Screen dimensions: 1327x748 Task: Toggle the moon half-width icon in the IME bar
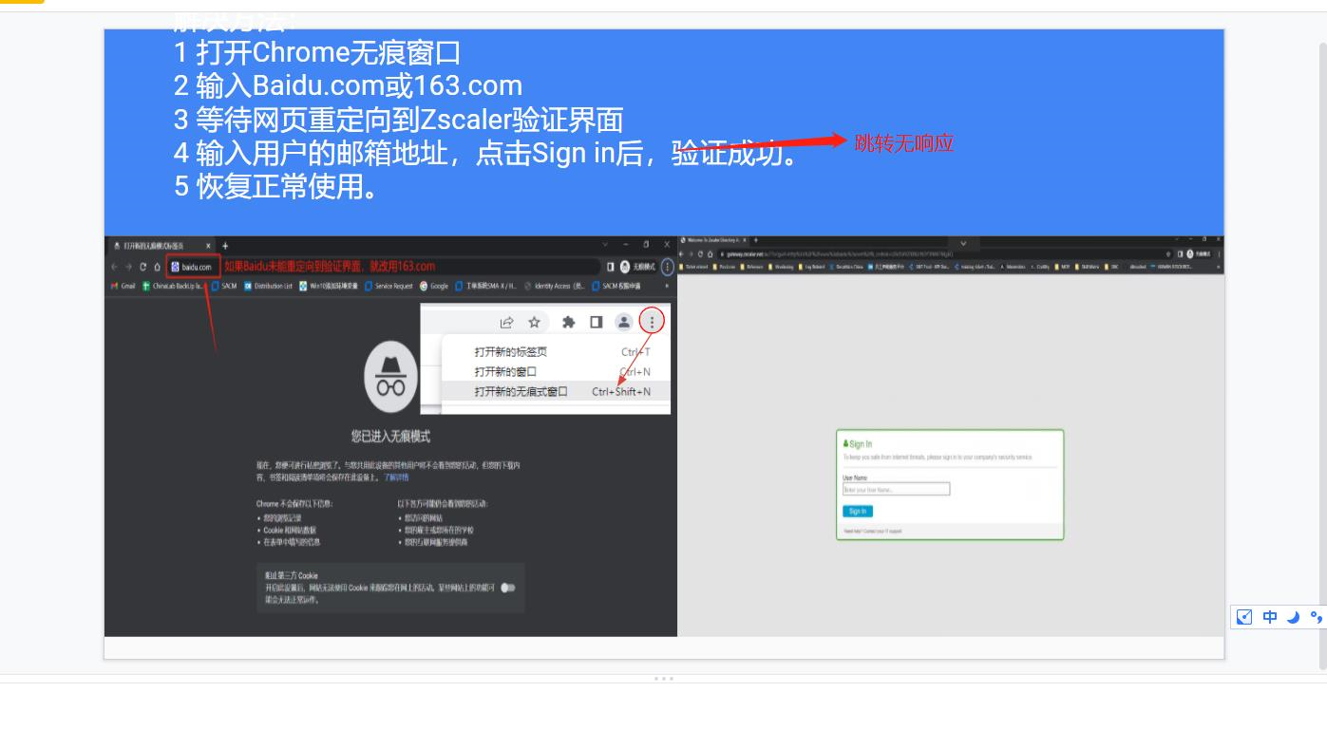(x=1293, y=617)
